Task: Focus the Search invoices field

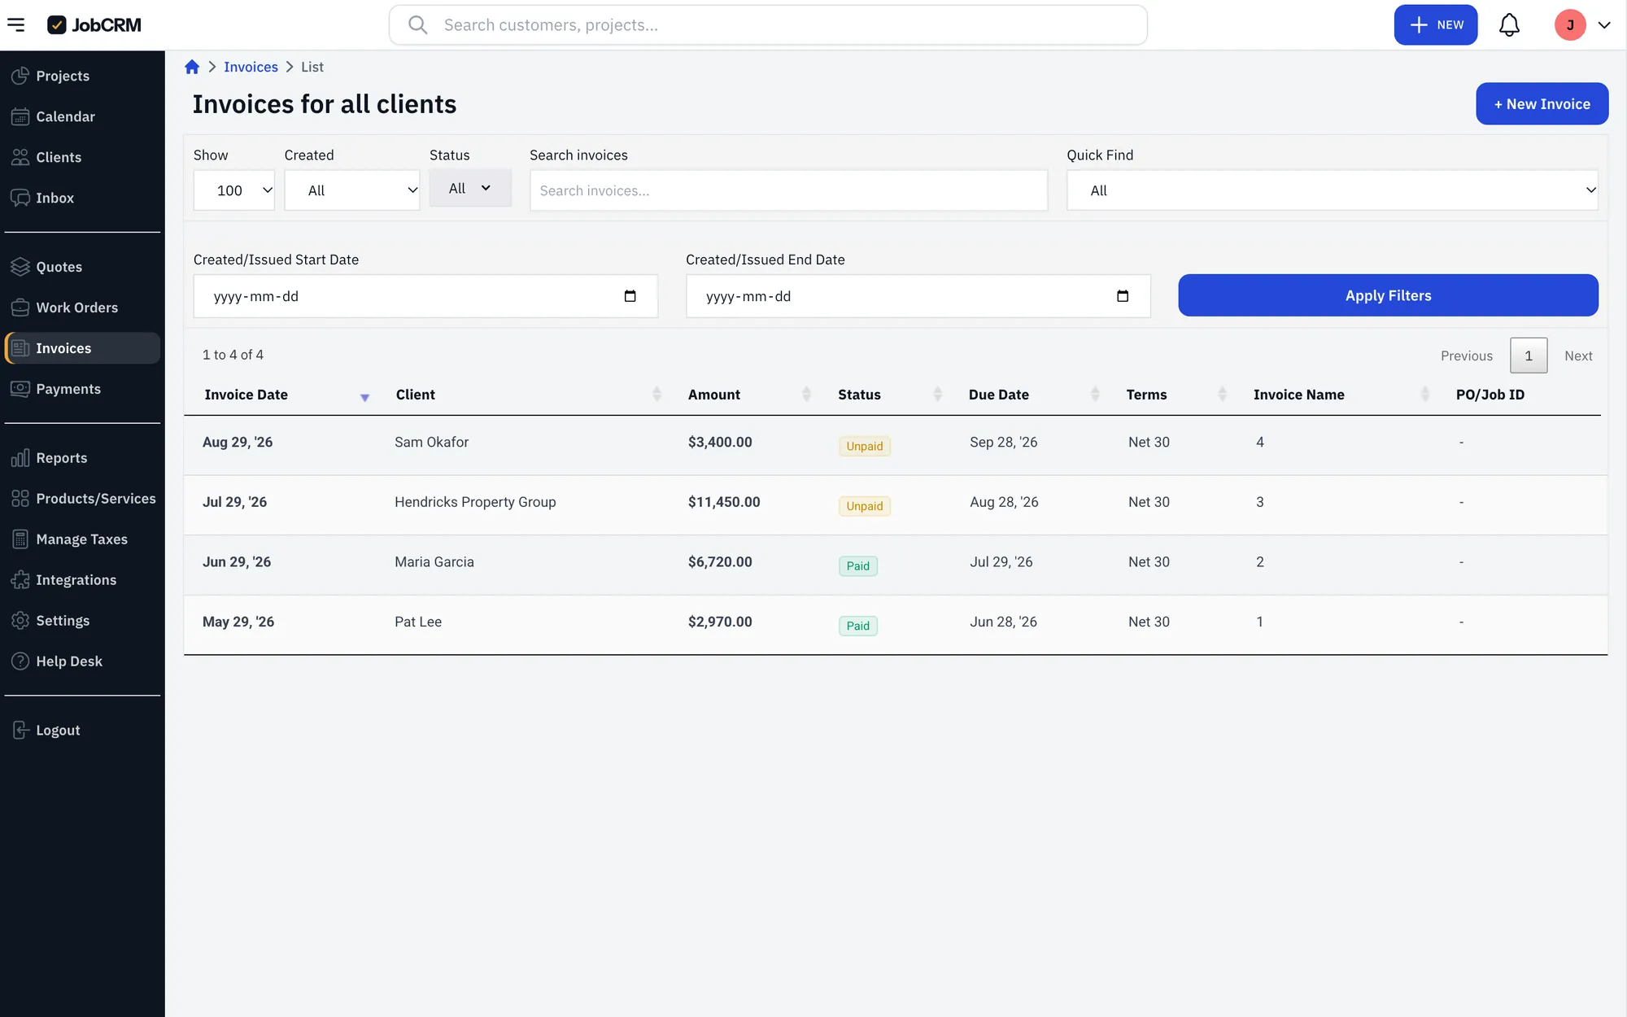Action: click(x=788, y=190)
